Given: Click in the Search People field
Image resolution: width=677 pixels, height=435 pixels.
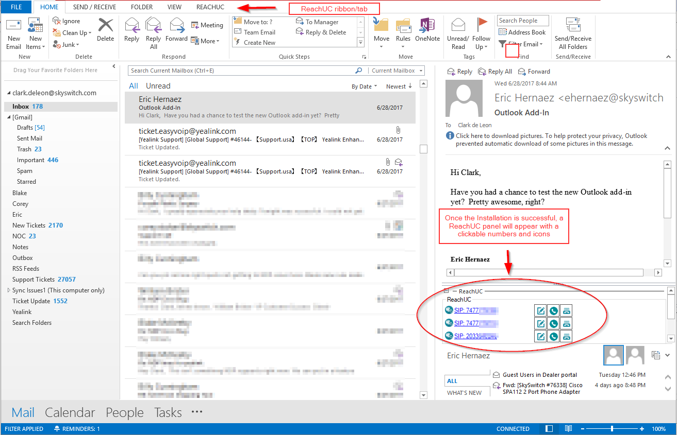Looking at the screenshot, I should click(x=523, y=21).
